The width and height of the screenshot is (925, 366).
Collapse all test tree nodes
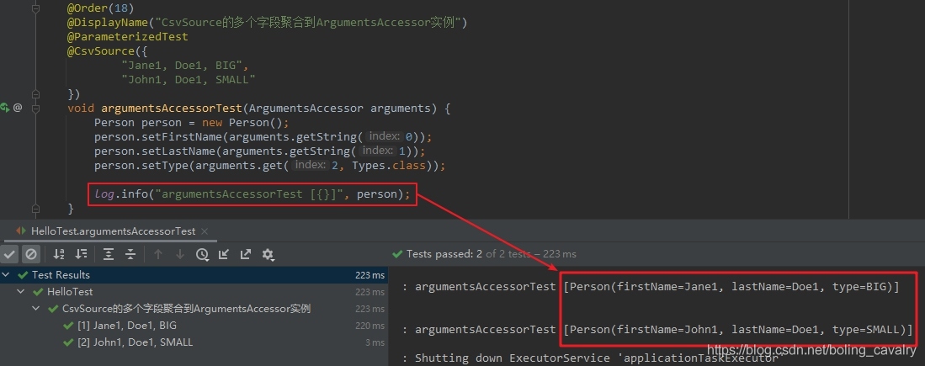pos(130,255)
